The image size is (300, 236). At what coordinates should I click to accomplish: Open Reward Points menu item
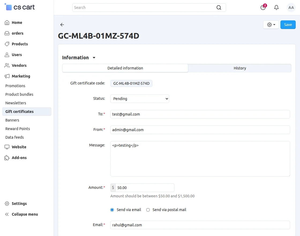click(x=18, y=129)
